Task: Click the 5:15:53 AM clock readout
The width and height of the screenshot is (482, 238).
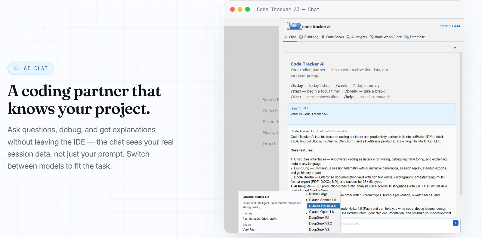Action: [x=450, y=26]
